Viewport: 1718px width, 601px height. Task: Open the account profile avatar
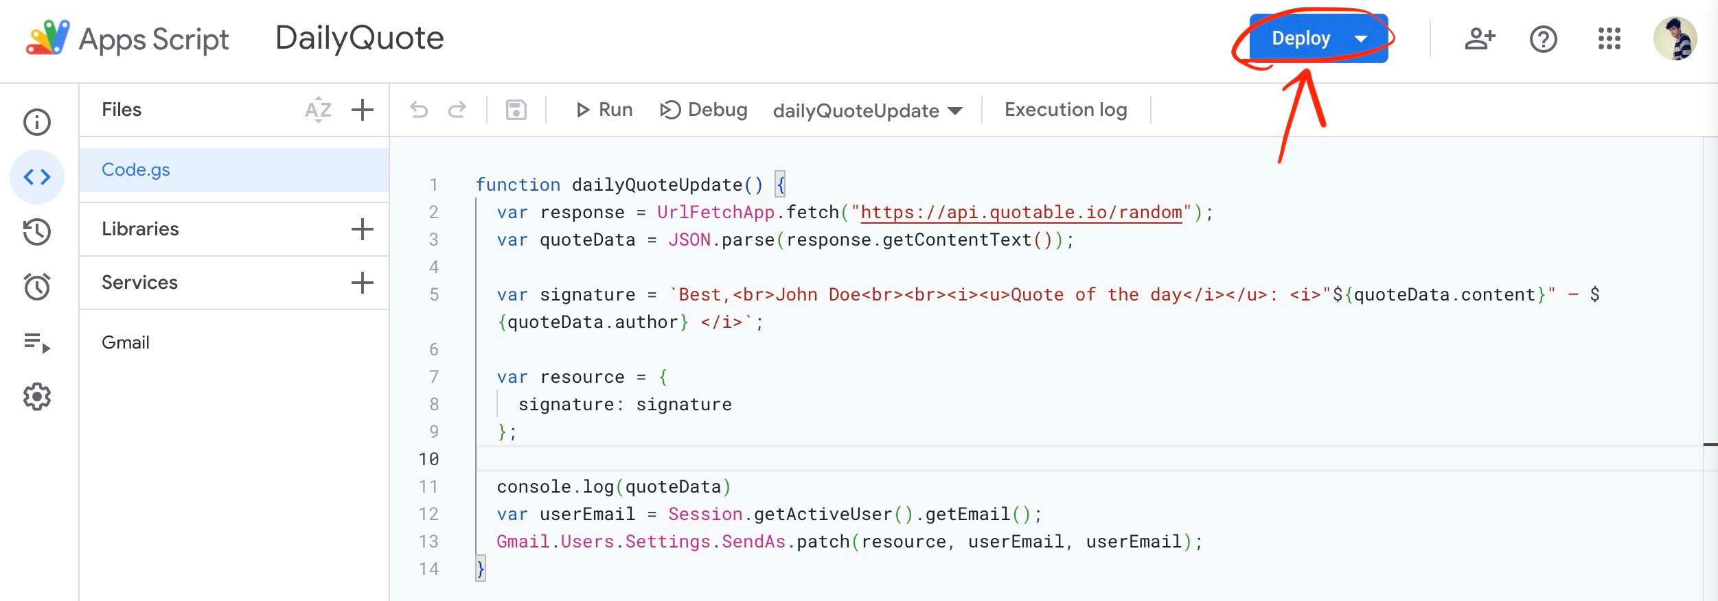coord(1675,38)
